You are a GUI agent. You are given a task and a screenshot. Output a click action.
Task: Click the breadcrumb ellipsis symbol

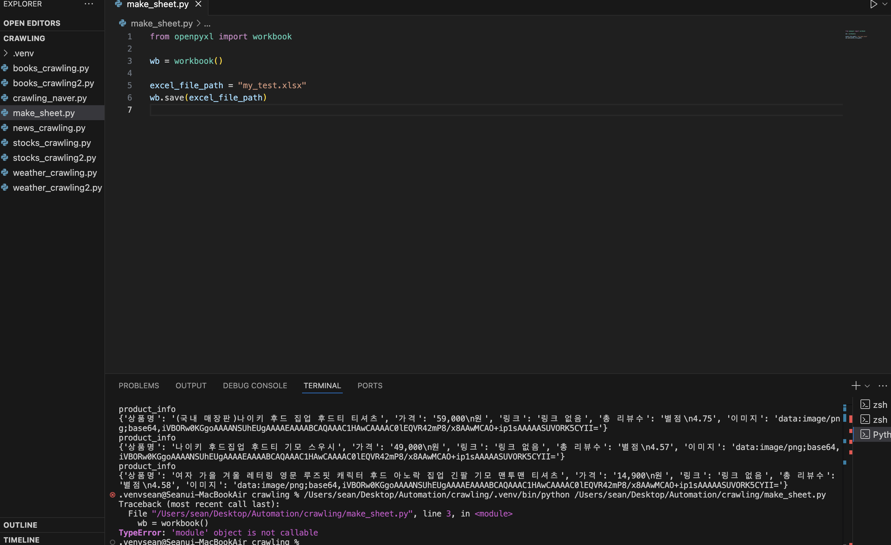[x=207, y=24]
